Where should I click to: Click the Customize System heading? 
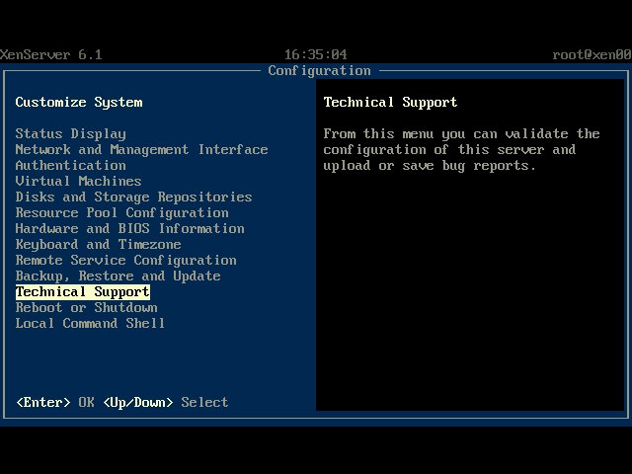[x=79, y=102]
